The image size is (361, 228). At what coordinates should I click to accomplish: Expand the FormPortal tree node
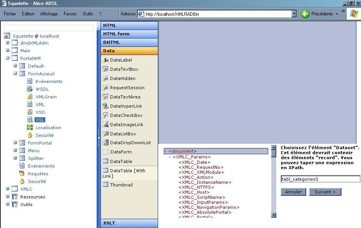[15, 143]
